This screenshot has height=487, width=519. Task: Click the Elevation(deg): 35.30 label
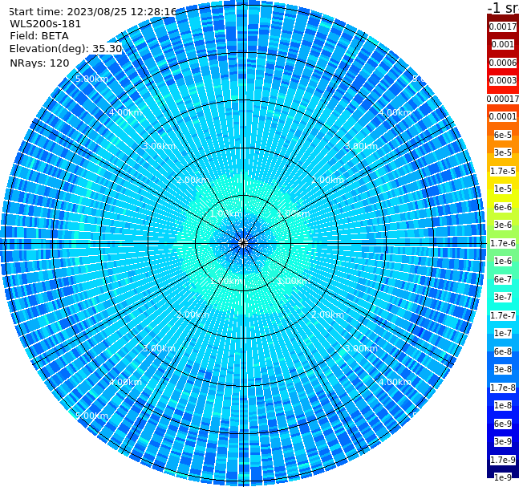[66, 49]
